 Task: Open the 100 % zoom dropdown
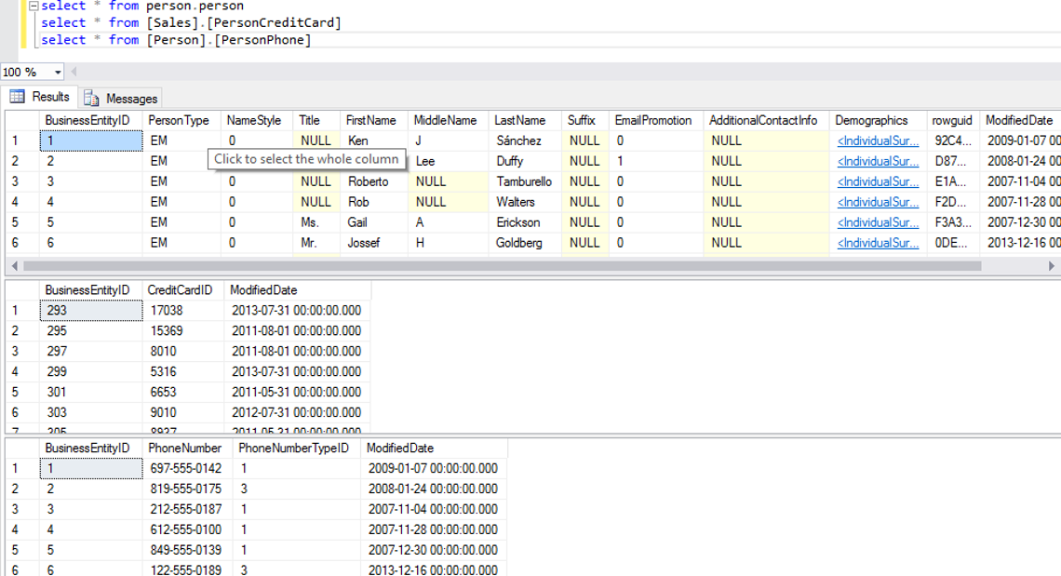pos(58,72)
